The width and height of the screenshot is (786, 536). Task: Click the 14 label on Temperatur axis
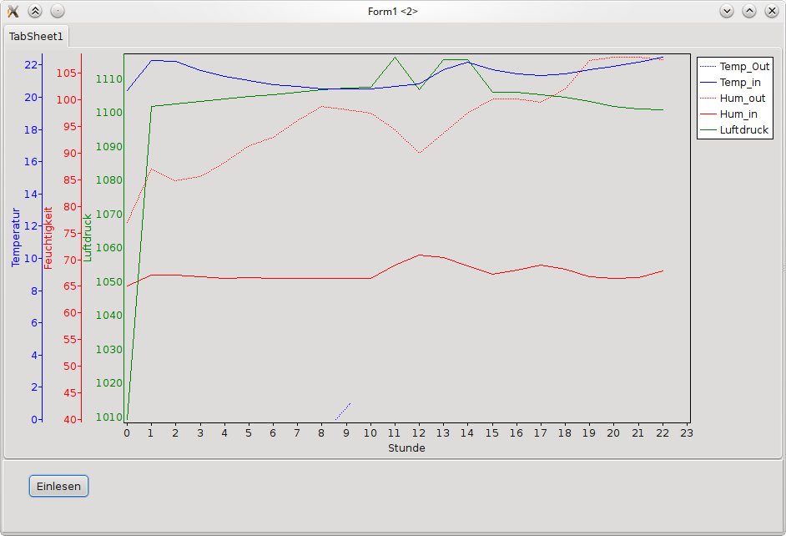[x=31, y=194]
